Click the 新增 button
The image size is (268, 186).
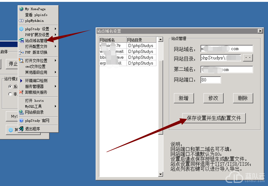[x=184, y=98]
